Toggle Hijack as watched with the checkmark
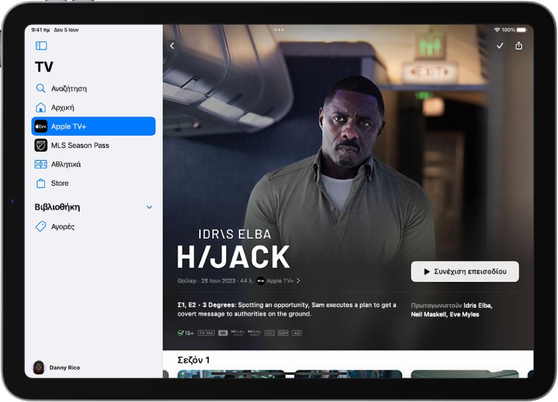Screen dimensions: 558x402 point(499,45)
